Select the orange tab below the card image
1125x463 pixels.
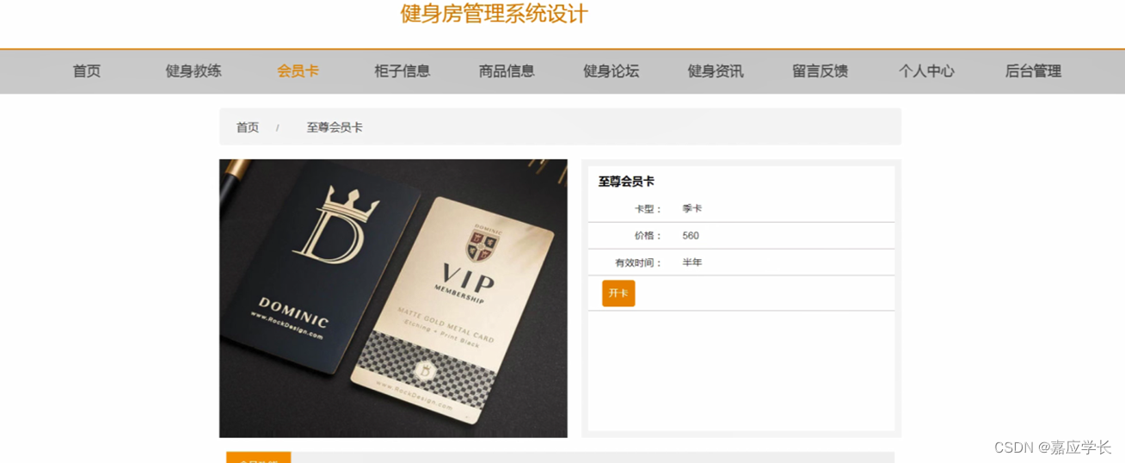pos(259,458)
